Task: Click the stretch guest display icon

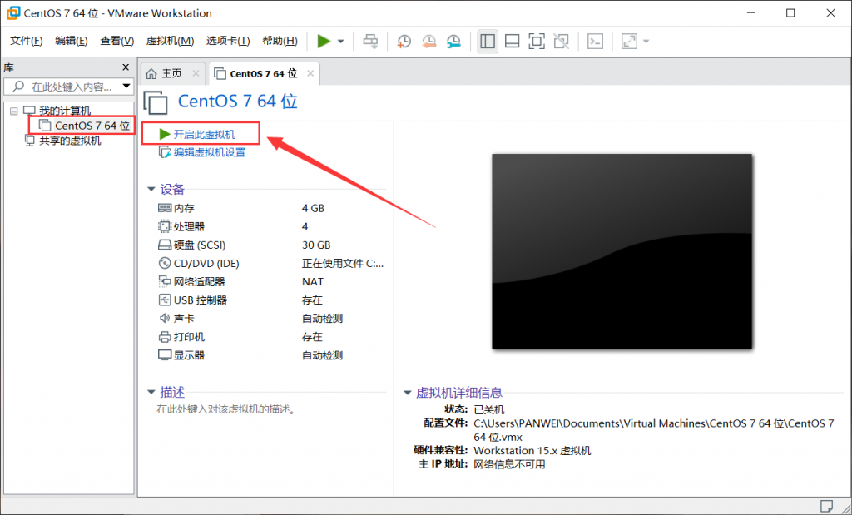Action: [x=629, y=42]
